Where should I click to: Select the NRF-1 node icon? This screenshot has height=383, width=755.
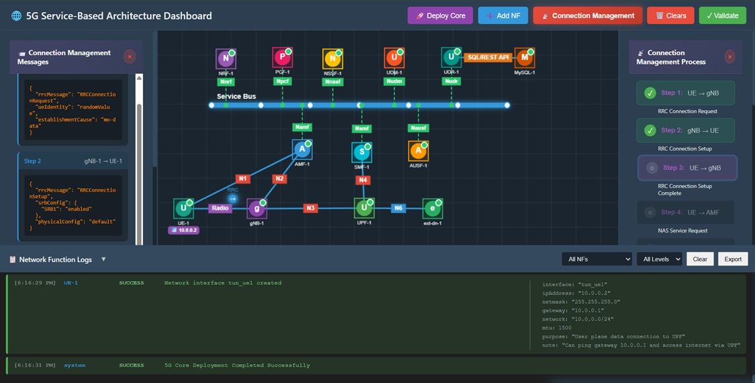[x=225, y=58]
